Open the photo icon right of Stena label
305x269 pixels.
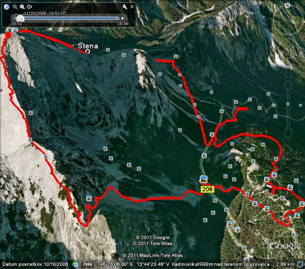(x=108, y=50)
